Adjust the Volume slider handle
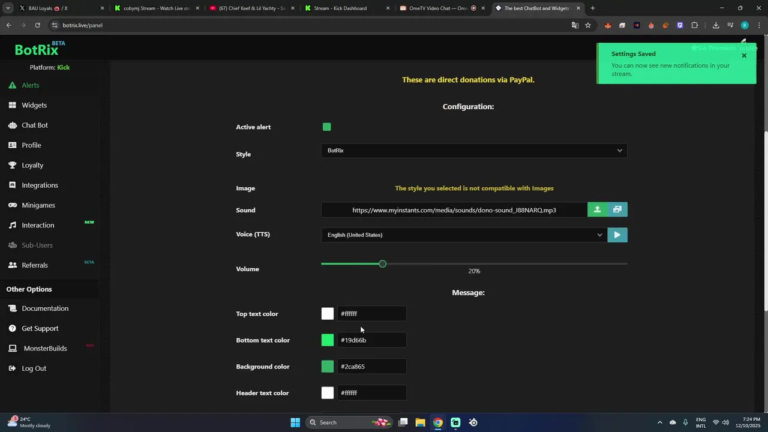Viewport: 768px width, 432px height. click(x=382, y=264)
